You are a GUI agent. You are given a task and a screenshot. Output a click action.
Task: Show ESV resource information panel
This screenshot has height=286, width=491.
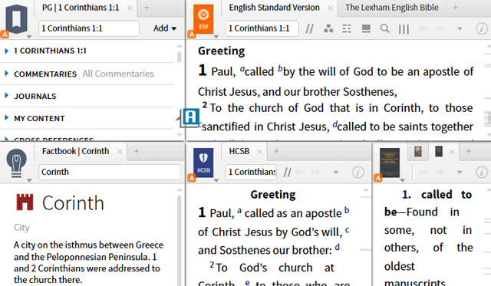click(x=482, y=29)
